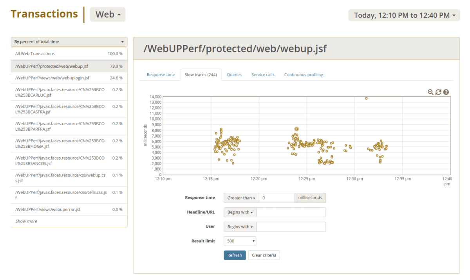
Task: Click the zoom out icon above the chart
Action: point(431,92)
